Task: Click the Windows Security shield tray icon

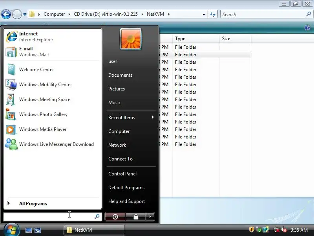Action: 252,230
